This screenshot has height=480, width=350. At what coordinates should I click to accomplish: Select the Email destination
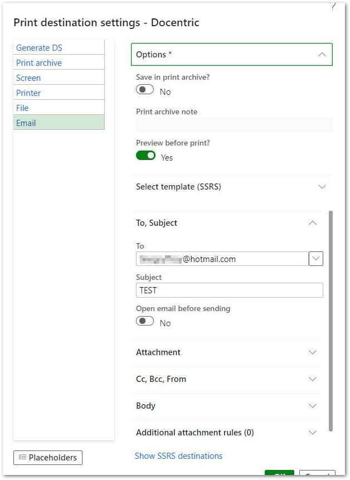[59, 123]
